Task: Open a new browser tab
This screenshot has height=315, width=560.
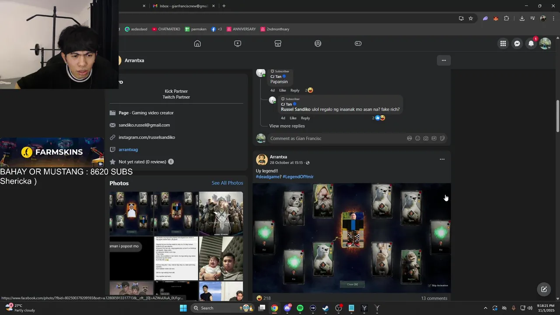Action: [x=224, y=6]
